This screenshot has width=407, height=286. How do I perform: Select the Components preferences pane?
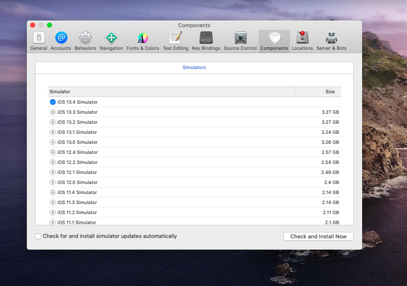tap(274, 41)
